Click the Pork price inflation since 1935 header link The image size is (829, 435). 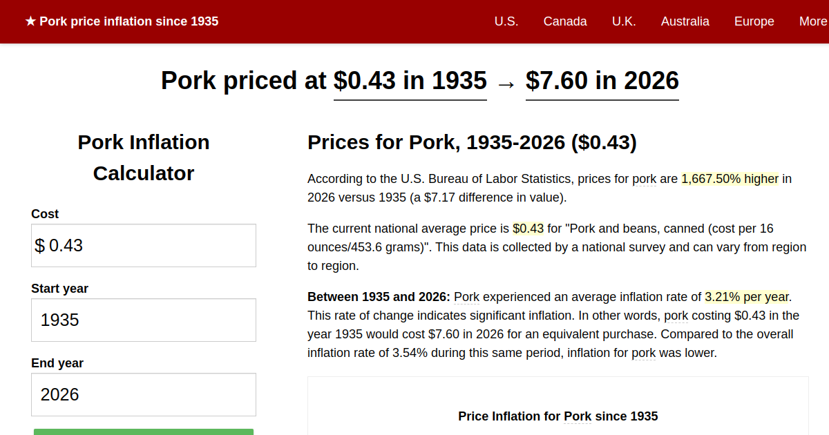point(128,21)
